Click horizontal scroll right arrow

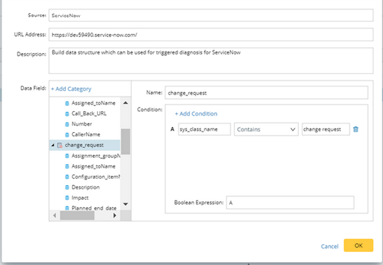tap(115, 216)
